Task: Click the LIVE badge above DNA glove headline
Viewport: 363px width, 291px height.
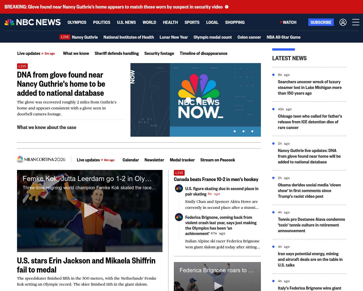Action: 22,66
